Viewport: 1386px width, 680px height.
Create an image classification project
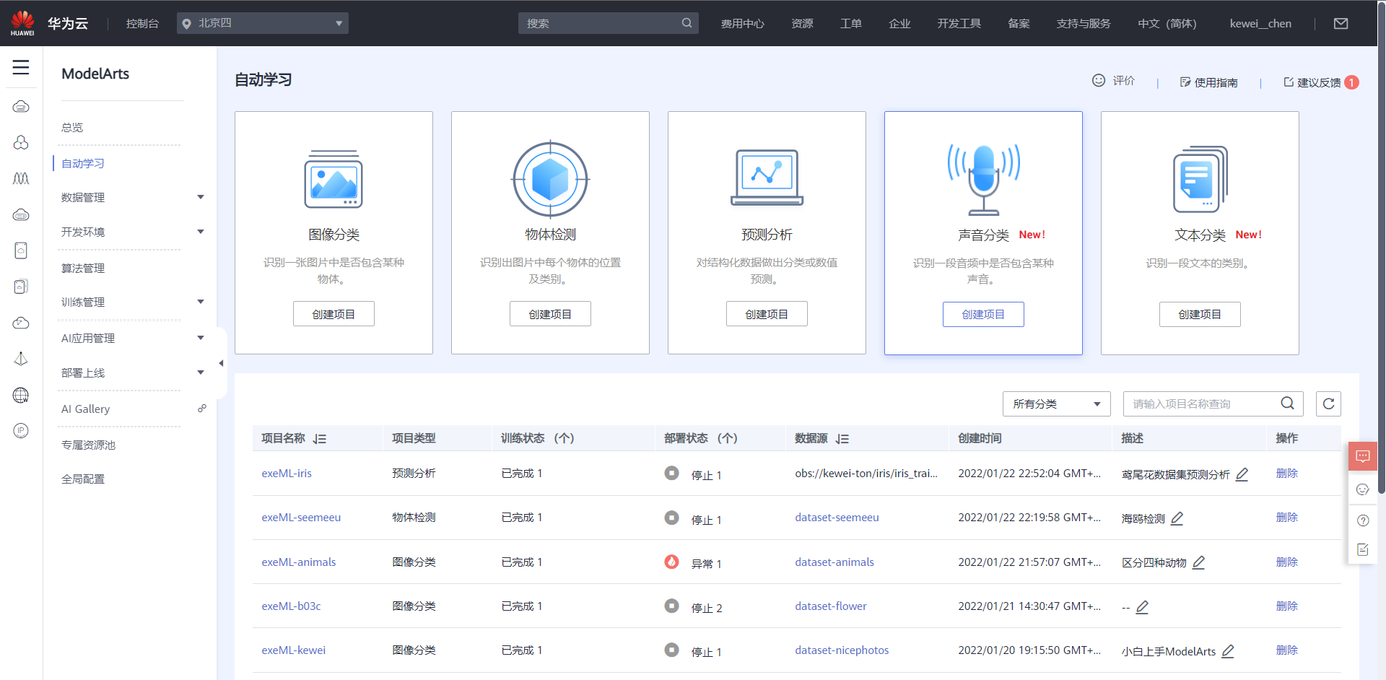point(334,314)
